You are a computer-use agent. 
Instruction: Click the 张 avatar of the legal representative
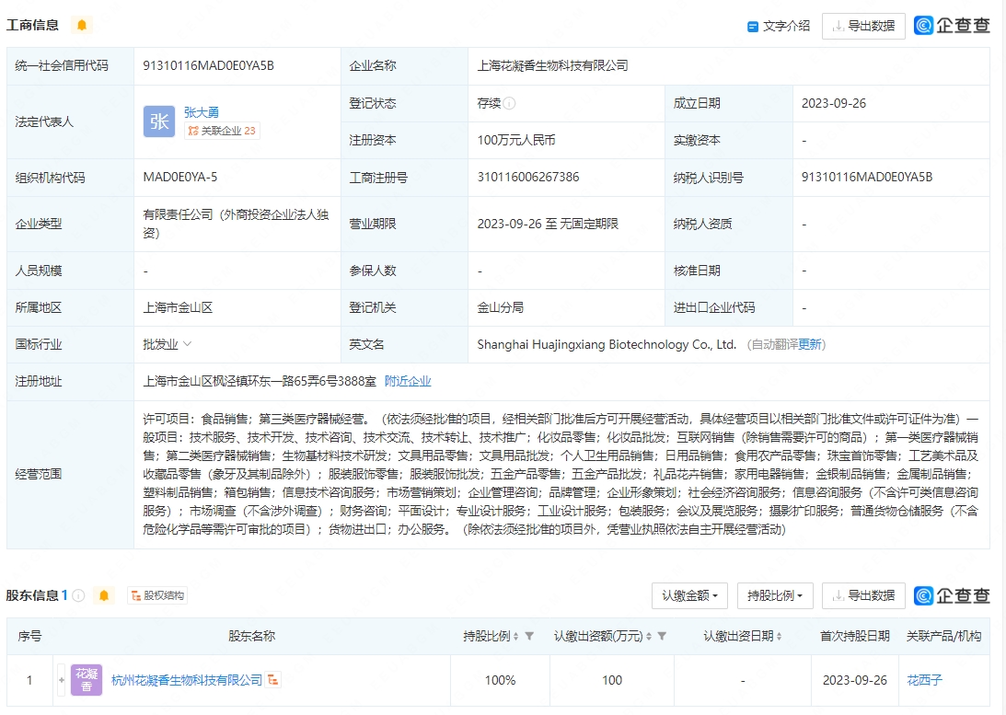pos(158,121)
